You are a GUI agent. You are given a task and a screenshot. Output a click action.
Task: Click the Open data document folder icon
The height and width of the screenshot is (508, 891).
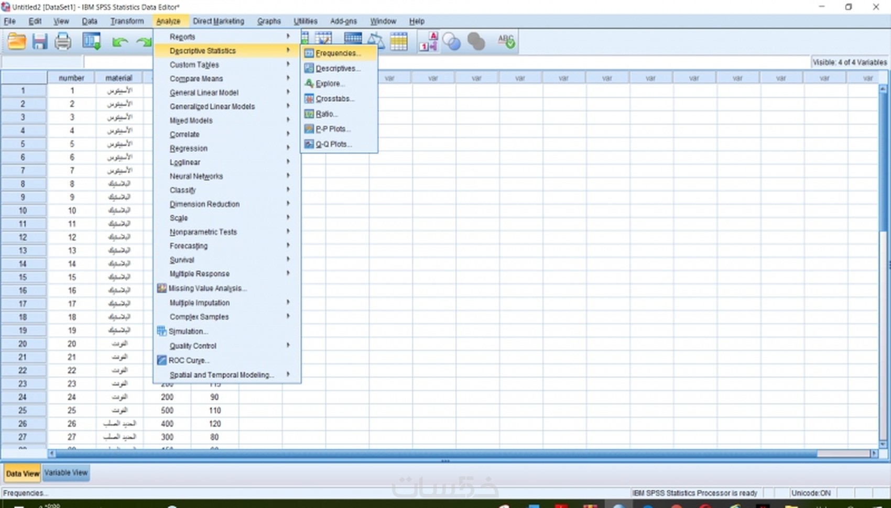click(x=17, y=41)
